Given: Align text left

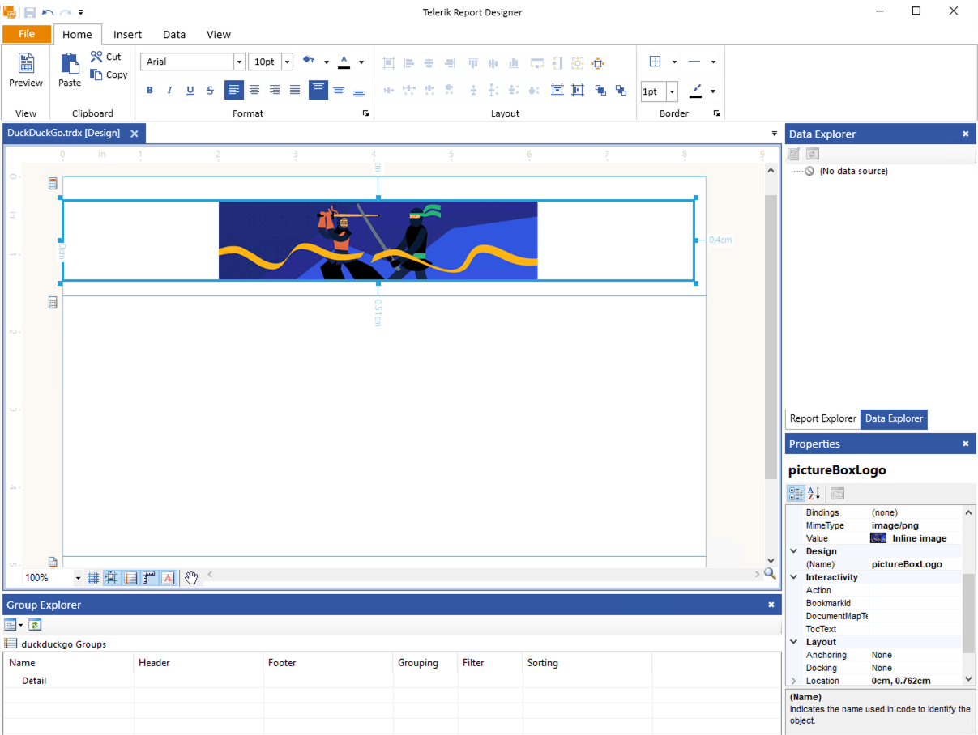Looking at the screenshot, I should click(234, 90).
